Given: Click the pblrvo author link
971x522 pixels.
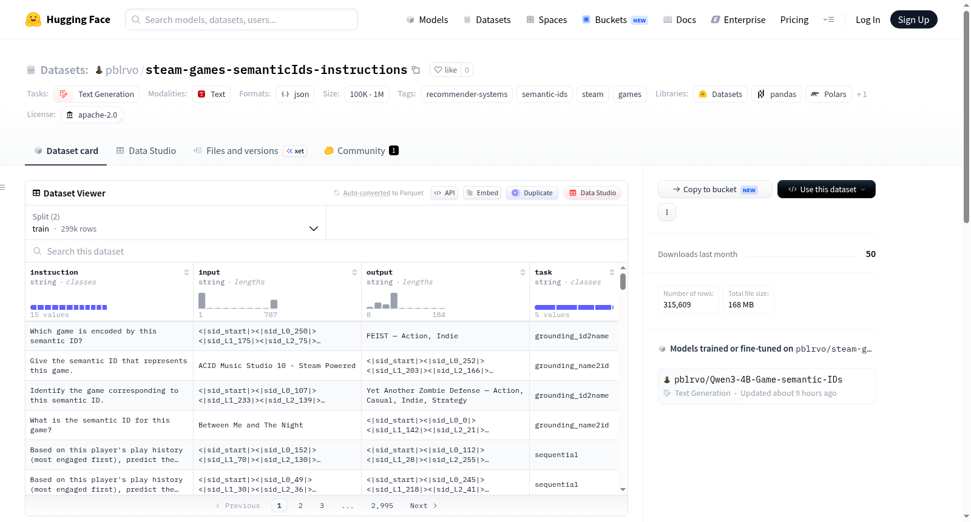Looking at the screenshot, I should pos(122,70).
